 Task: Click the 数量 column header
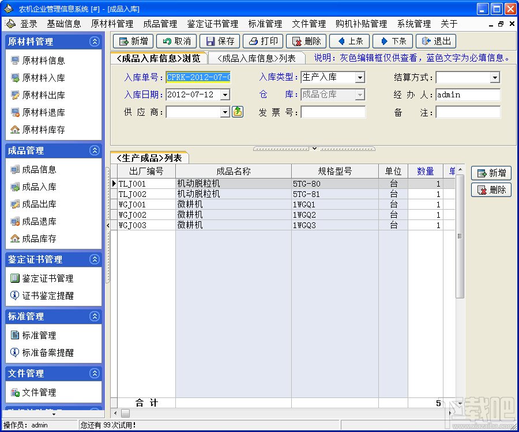tap(426, 171)
